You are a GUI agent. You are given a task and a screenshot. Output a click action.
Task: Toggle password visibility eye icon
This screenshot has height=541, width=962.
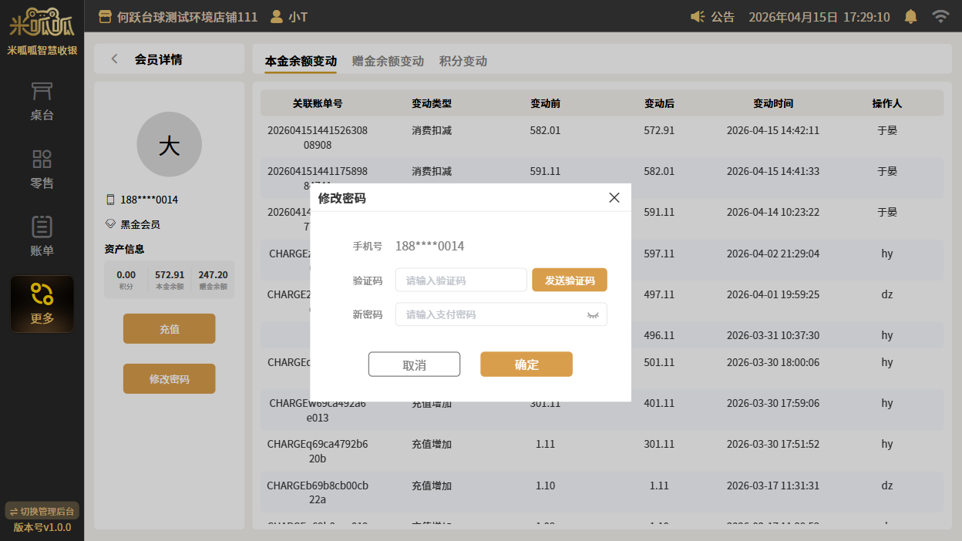click(592, 314)
